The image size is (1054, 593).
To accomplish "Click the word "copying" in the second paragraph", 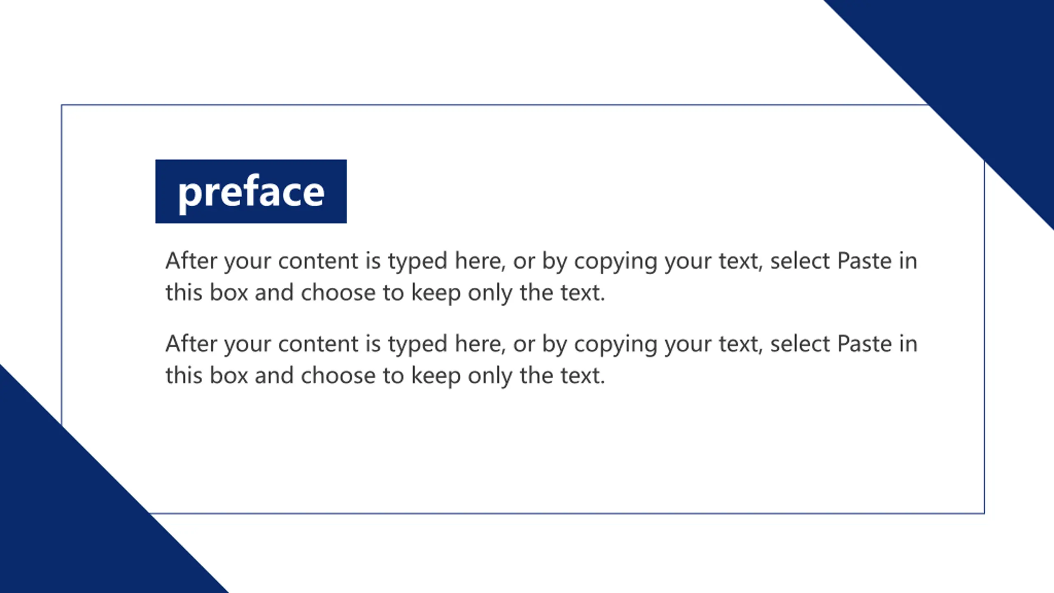I will [x=616, y=345].
